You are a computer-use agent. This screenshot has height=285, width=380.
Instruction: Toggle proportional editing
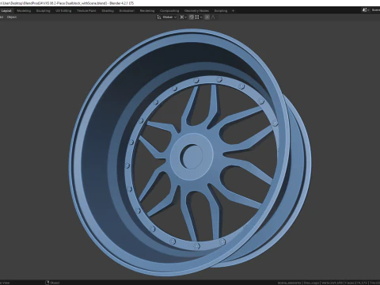[207, 17]
